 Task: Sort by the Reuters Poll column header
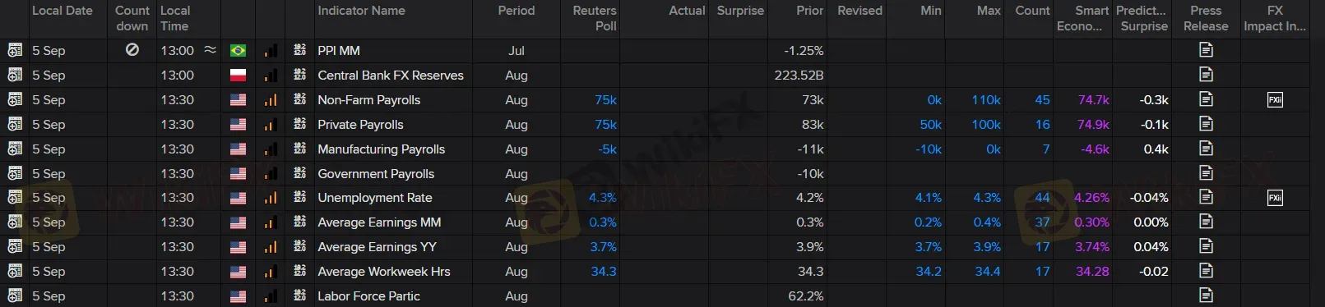pos(594,18)
